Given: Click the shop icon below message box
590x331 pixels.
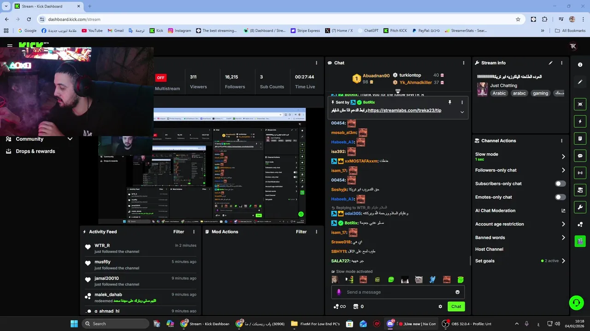Looking at the screenshot, I should click(356, 307).
